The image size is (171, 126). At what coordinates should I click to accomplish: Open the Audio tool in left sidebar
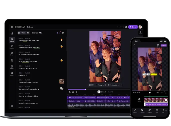(x=12, y=74)
